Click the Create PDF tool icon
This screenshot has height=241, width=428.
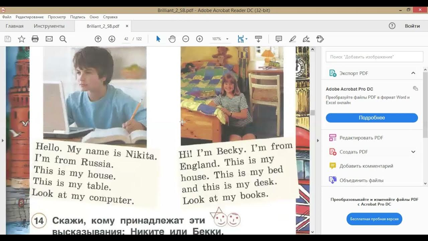tap(333, 152)
